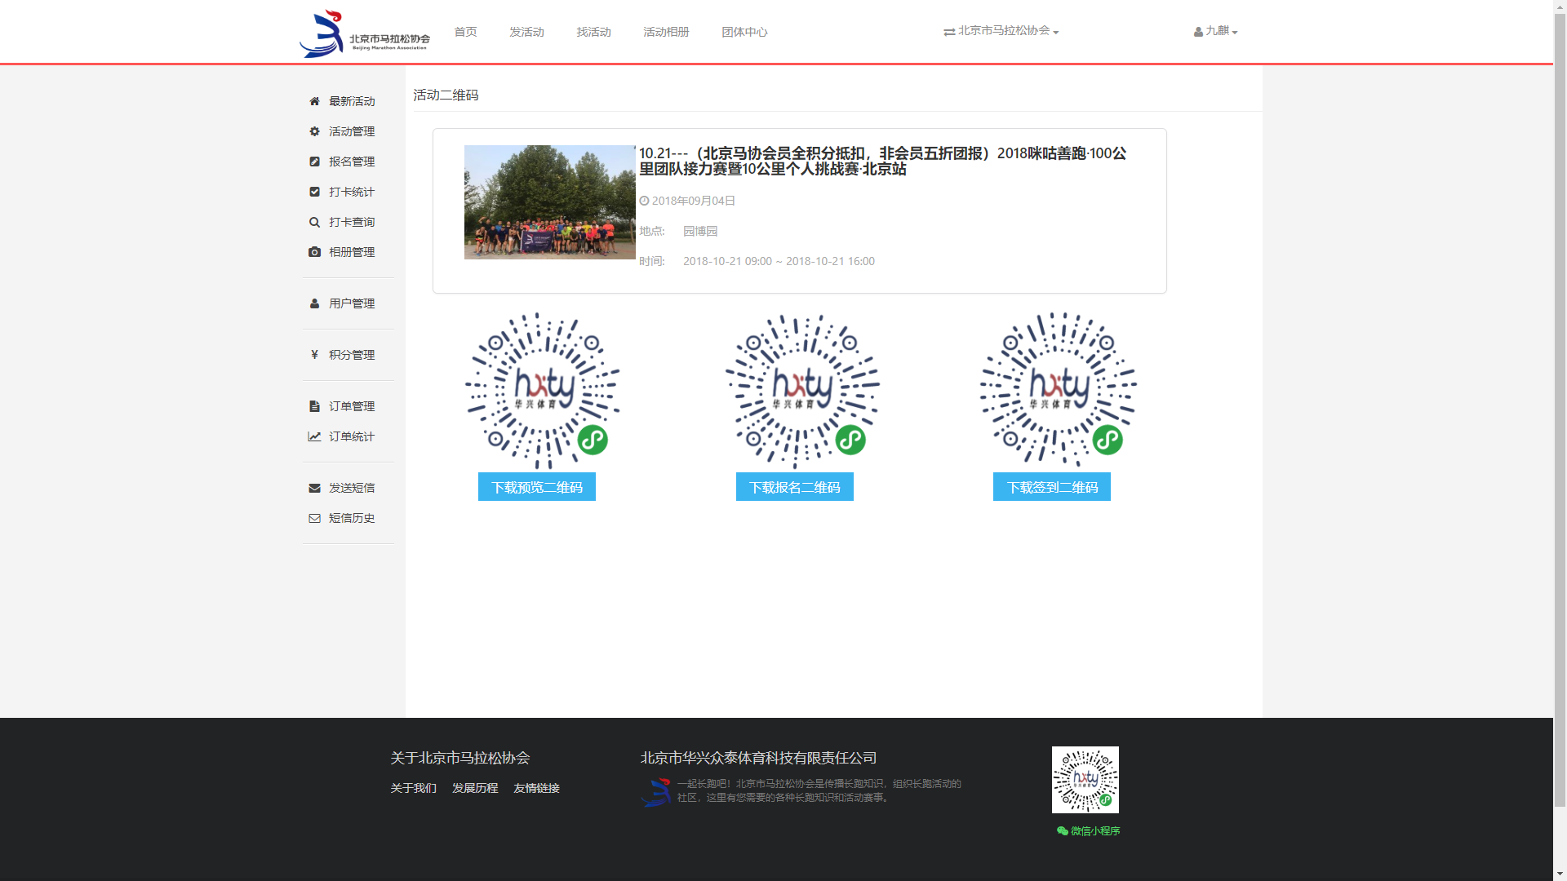Click the preview QR code image

pos(543,390)
